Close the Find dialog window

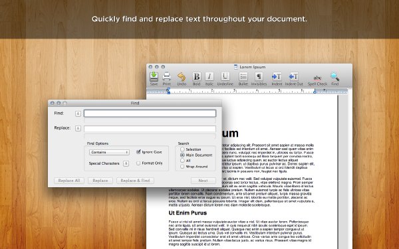[x=53, y=103]
